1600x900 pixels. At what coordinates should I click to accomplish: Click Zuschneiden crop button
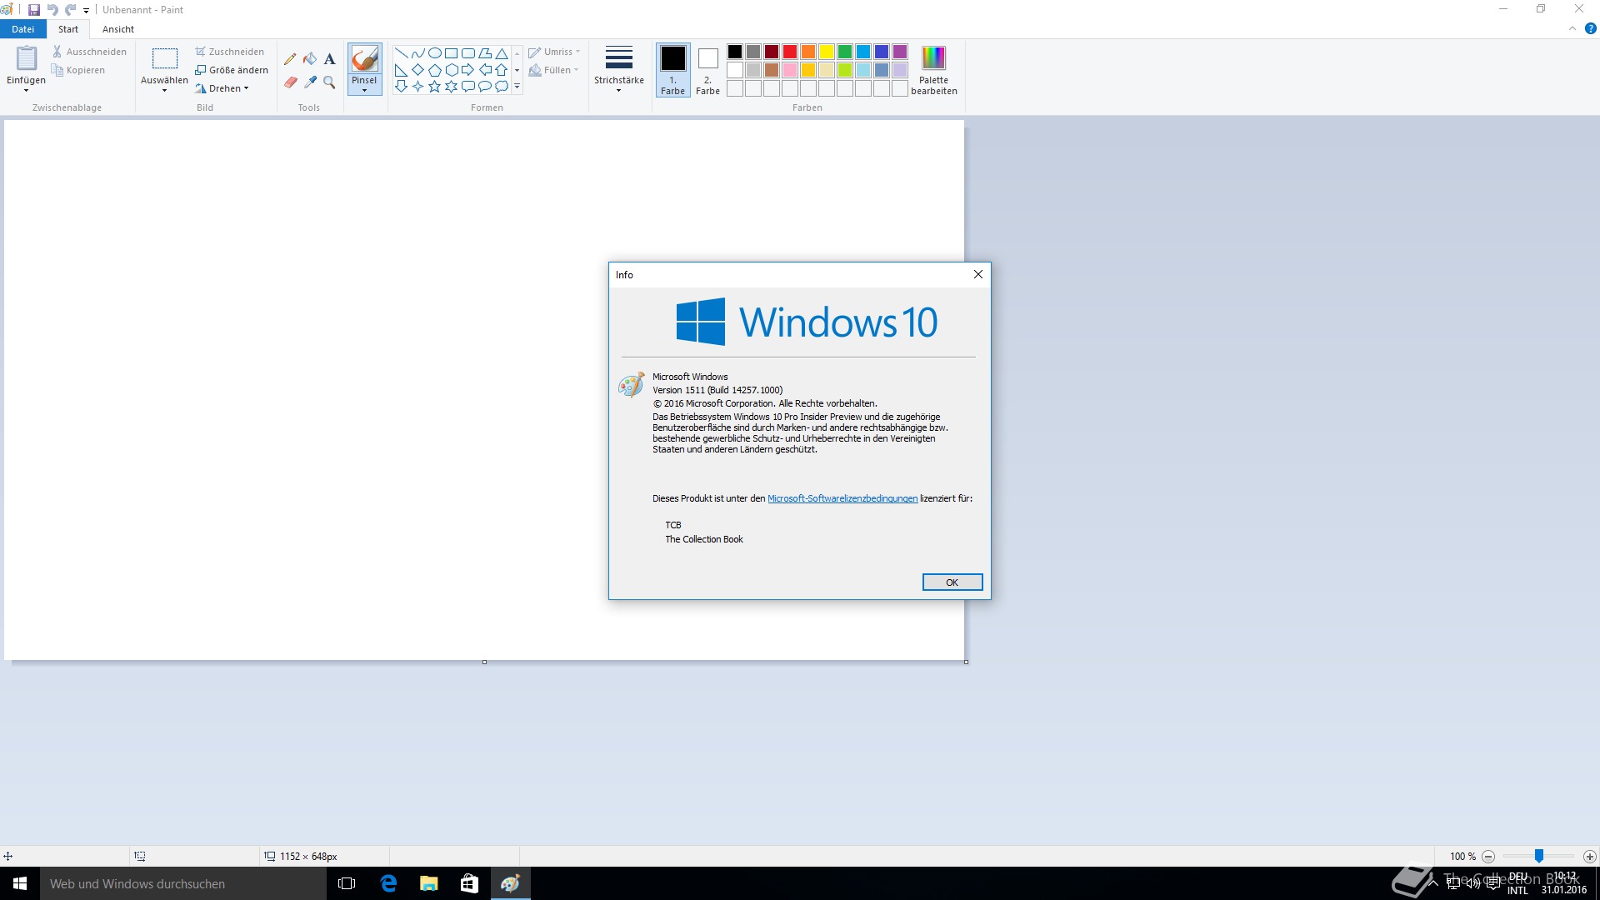coord(230,52)
